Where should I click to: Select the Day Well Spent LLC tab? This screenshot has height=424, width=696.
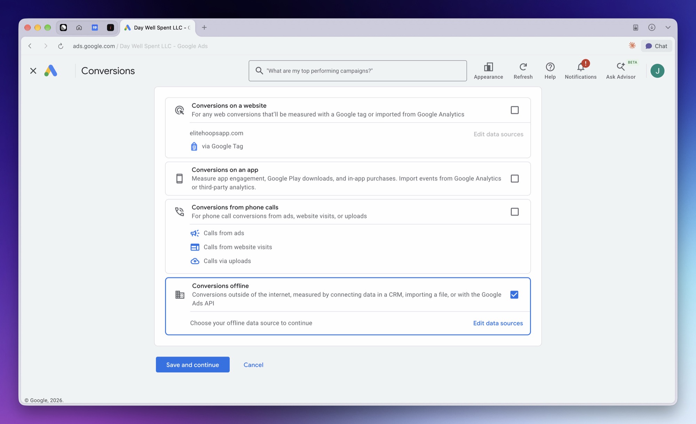pyautogui.click(x=158, y=28)
